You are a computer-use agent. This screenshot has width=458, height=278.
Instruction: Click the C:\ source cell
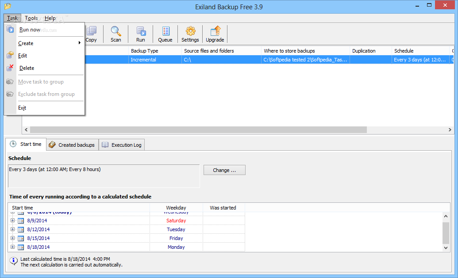point(221,60)
